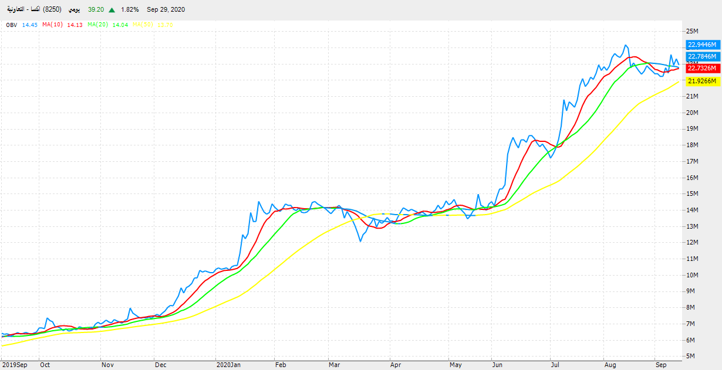Viewport: 722px width, 370px height.
Task: Click the 2019Sep marker on time axis
Action: point(14,364)
